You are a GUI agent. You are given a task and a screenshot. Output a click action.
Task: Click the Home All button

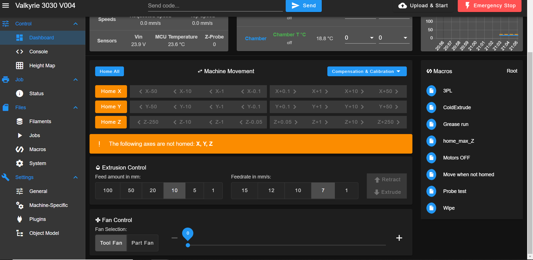coord(109,71)
